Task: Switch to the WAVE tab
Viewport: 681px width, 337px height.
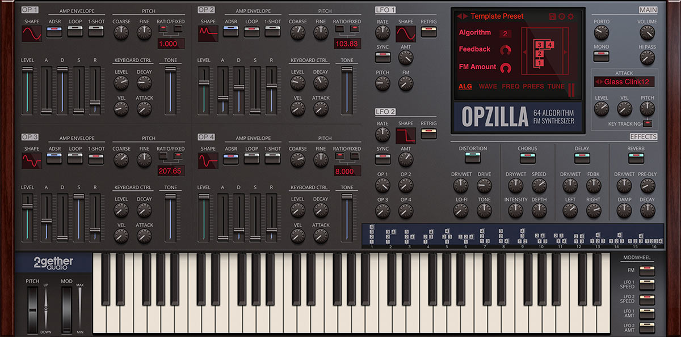Action: tap(487, 87)
